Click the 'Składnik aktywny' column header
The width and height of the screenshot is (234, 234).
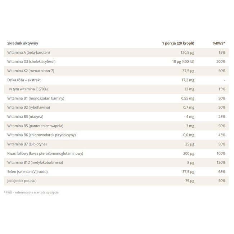tap(23, 43)
